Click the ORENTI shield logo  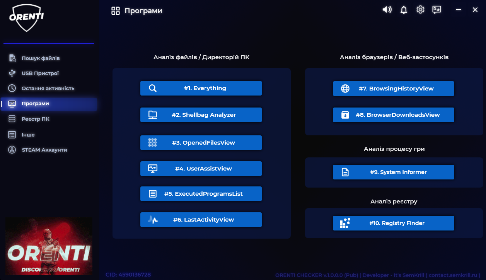tap(26, 18)
